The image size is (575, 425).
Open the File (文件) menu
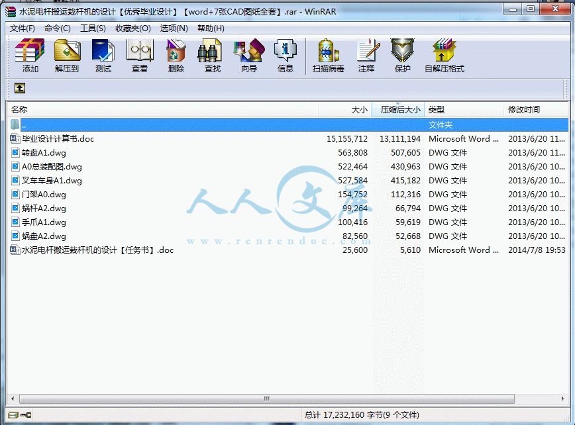pos(23,28)
